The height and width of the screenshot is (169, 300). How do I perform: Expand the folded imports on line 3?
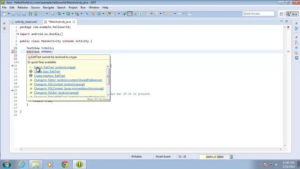pos(18,34)
